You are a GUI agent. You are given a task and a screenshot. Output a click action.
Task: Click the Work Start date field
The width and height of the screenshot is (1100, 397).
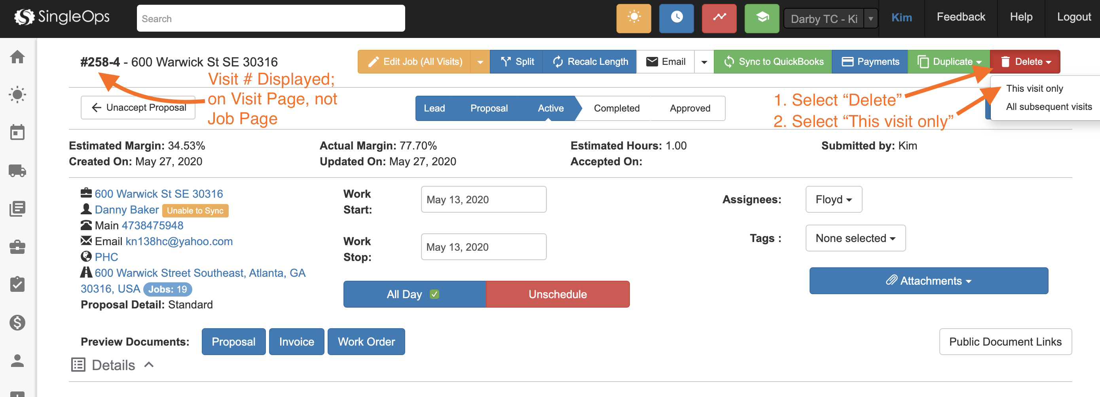483,199
